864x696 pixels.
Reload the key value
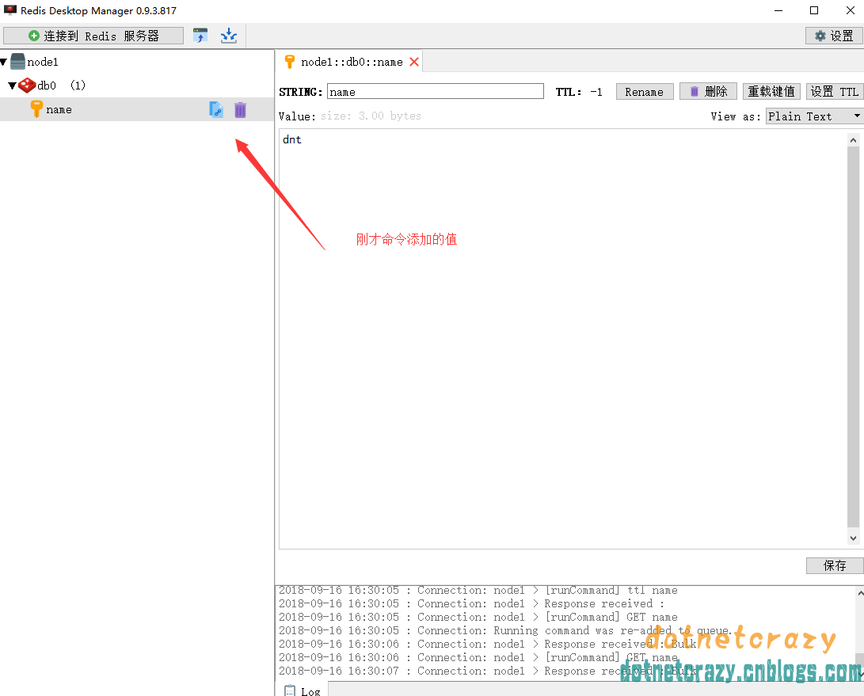[771, 92]
